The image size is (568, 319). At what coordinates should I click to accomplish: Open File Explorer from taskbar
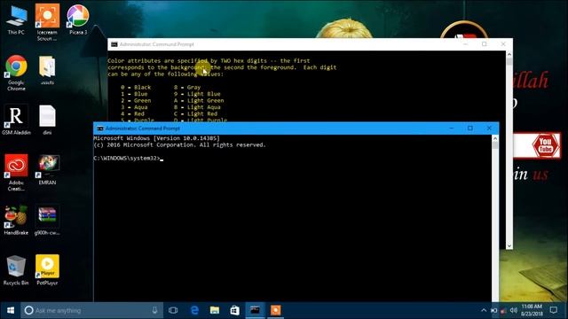pyautogui.click(x=215, y=310)
